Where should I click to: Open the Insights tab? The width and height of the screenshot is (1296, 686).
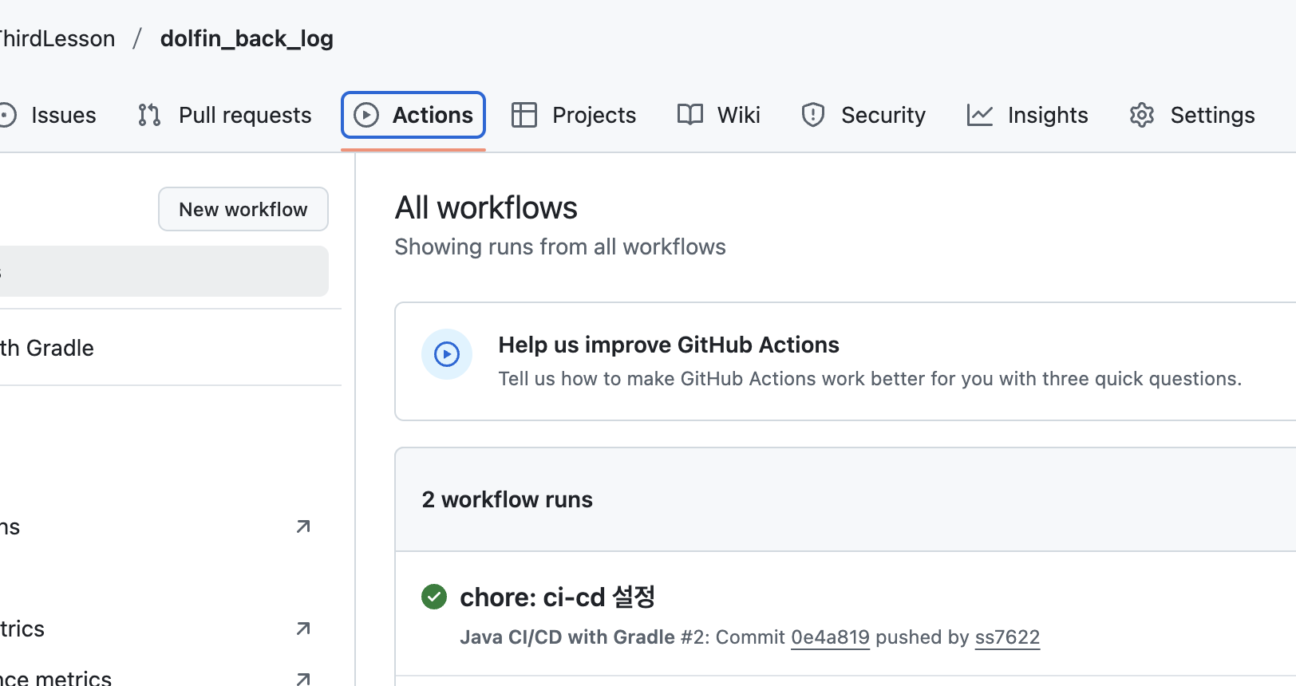click(1027, 115)
